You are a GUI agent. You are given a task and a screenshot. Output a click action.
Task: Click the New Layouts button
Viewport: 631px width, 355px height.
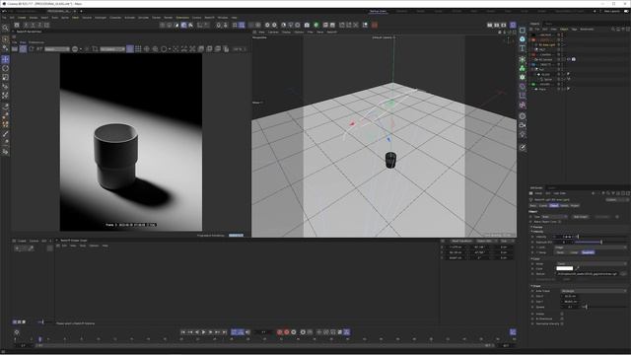tap(612, 11)
